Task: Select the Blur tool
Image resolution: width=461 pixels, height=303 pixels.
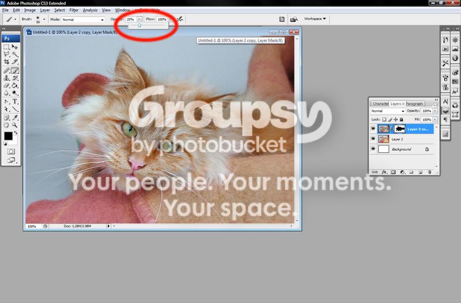Action: (x=6, y=93)
